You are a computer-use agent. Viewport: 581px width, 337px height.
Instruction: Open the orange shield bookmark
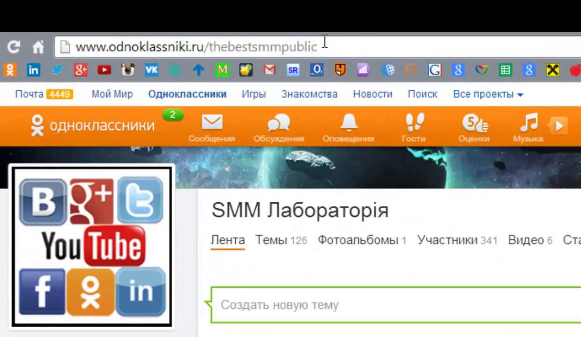(340, 70)
